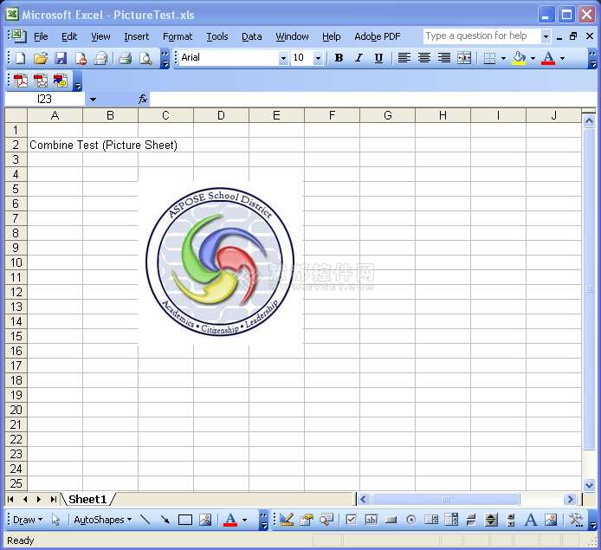This screenshot has height=550, width=601.
Task: Open the font size dropdown
Action: coord(318,58)
